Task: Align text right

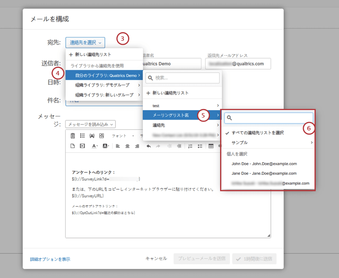Action: pos(137,146)
